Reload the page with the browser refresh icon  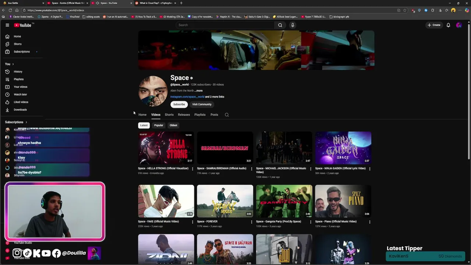10,10
